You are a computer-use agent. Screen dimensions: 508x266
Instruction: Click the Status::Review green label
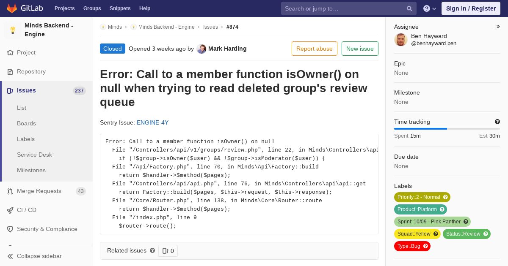(x=467, y=234)
